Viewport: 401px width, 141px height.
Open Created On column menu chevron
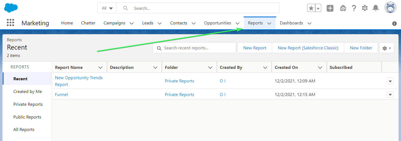(320, 68)
